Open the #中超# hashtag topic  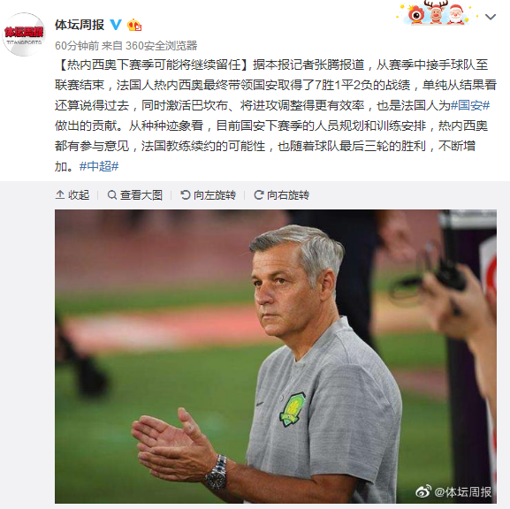coord(99,166)
